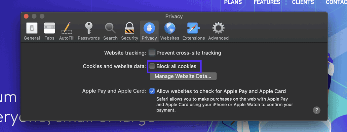Open the FEATURES menu on website
Viewport: 347px width, 132px height.
(x=267, y=2)
